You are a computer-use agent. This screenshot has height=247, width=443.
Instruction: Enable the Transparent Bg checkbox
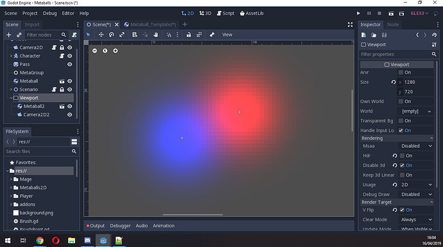(x=401, y=121)
